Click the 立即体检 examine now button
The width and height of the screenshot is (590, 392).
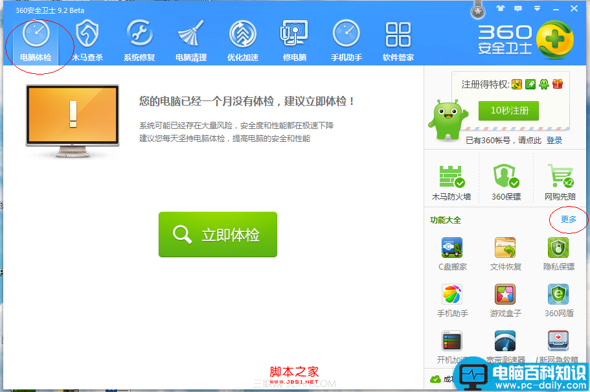tap(218, 235)
